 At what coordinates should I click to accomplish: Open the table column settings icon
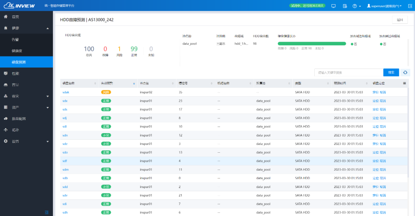point(404,83)
